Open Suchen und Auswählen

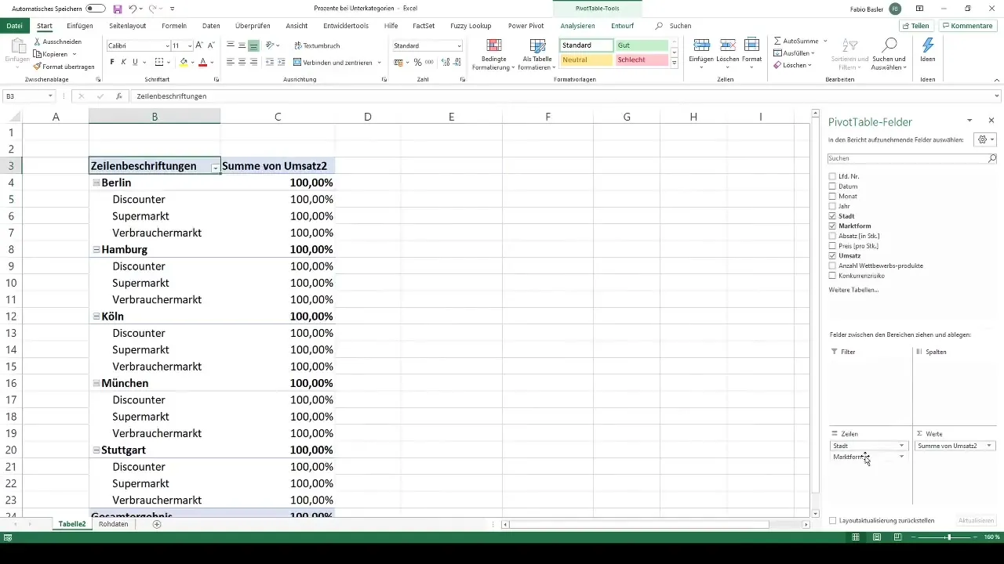(x=889, y=54)
